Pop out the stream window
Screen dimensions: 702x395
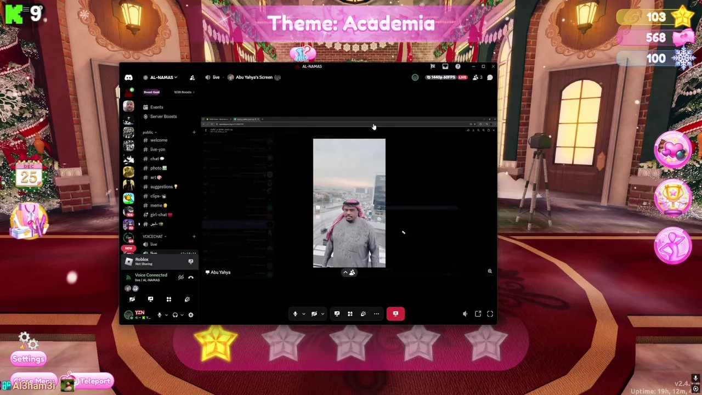click(478, 314)
